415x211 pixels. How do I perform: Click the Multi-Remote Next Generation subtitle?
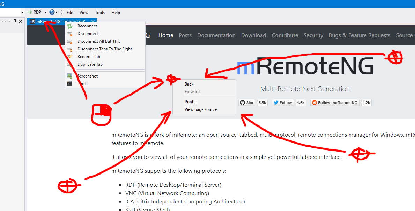[305, 89]
